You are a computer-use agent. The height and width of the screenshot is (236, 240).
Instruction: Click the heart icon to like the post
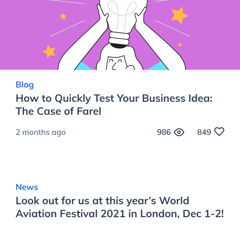tap(220, 132)
